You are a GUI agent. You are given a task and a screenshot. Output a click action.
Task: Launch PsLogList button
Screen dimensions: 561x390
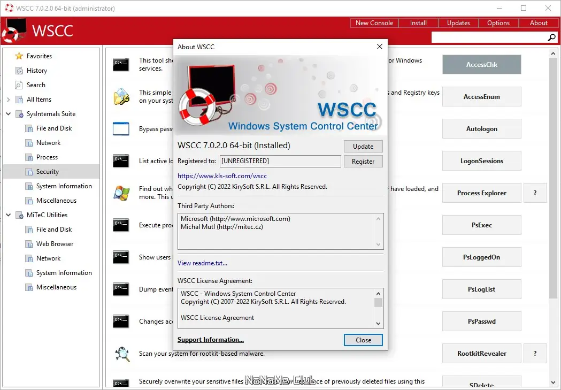click(x=481, y=289)
